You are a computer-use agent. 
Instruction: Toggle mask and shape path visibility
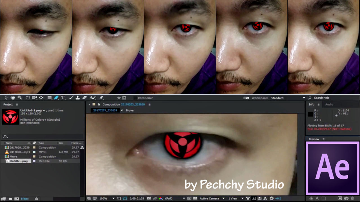125,198
